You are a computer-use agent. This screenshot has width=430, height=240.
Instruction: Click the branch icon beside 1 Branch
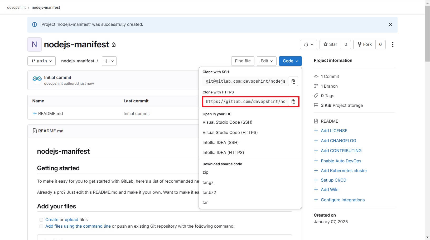tap(316, 86)
